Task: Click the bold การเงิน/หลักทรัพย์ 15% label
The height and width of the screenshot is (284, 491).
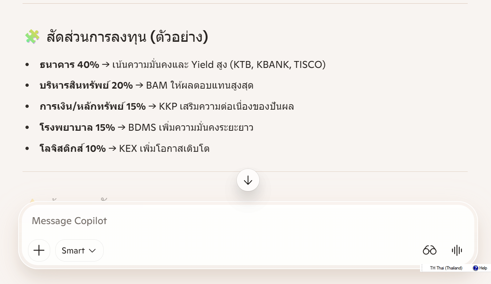Action: pyautogui.click(x=93, y=107)
